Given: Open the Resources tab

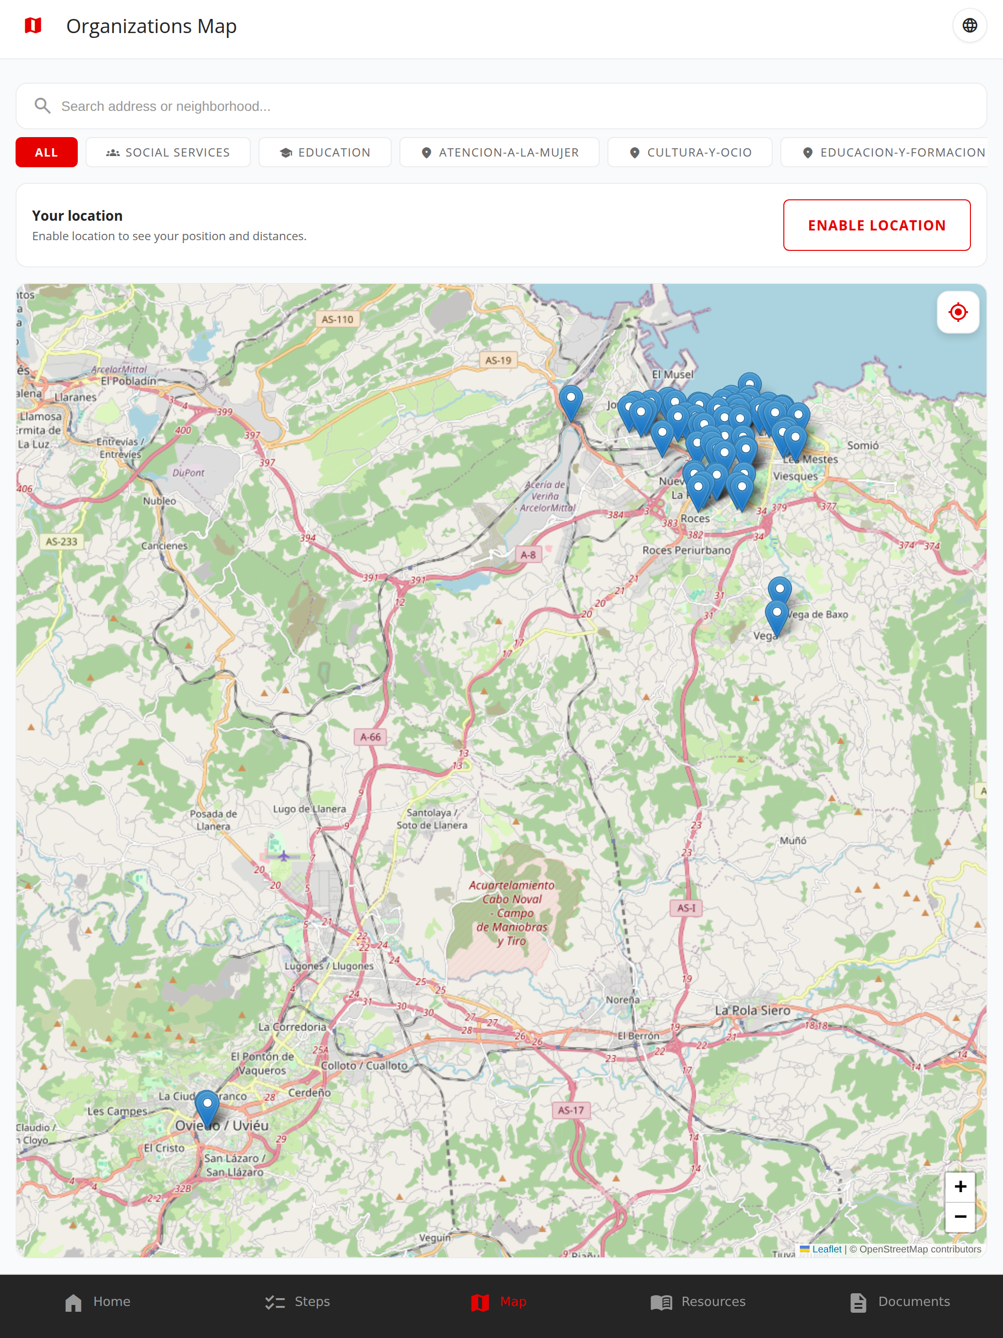Looking at the screenshot, I should click(x=698, y=1302).
